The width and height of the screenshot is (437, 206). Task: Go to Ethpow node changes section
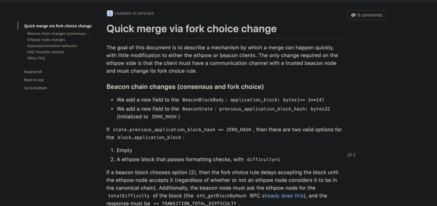(x=46, y=40)
